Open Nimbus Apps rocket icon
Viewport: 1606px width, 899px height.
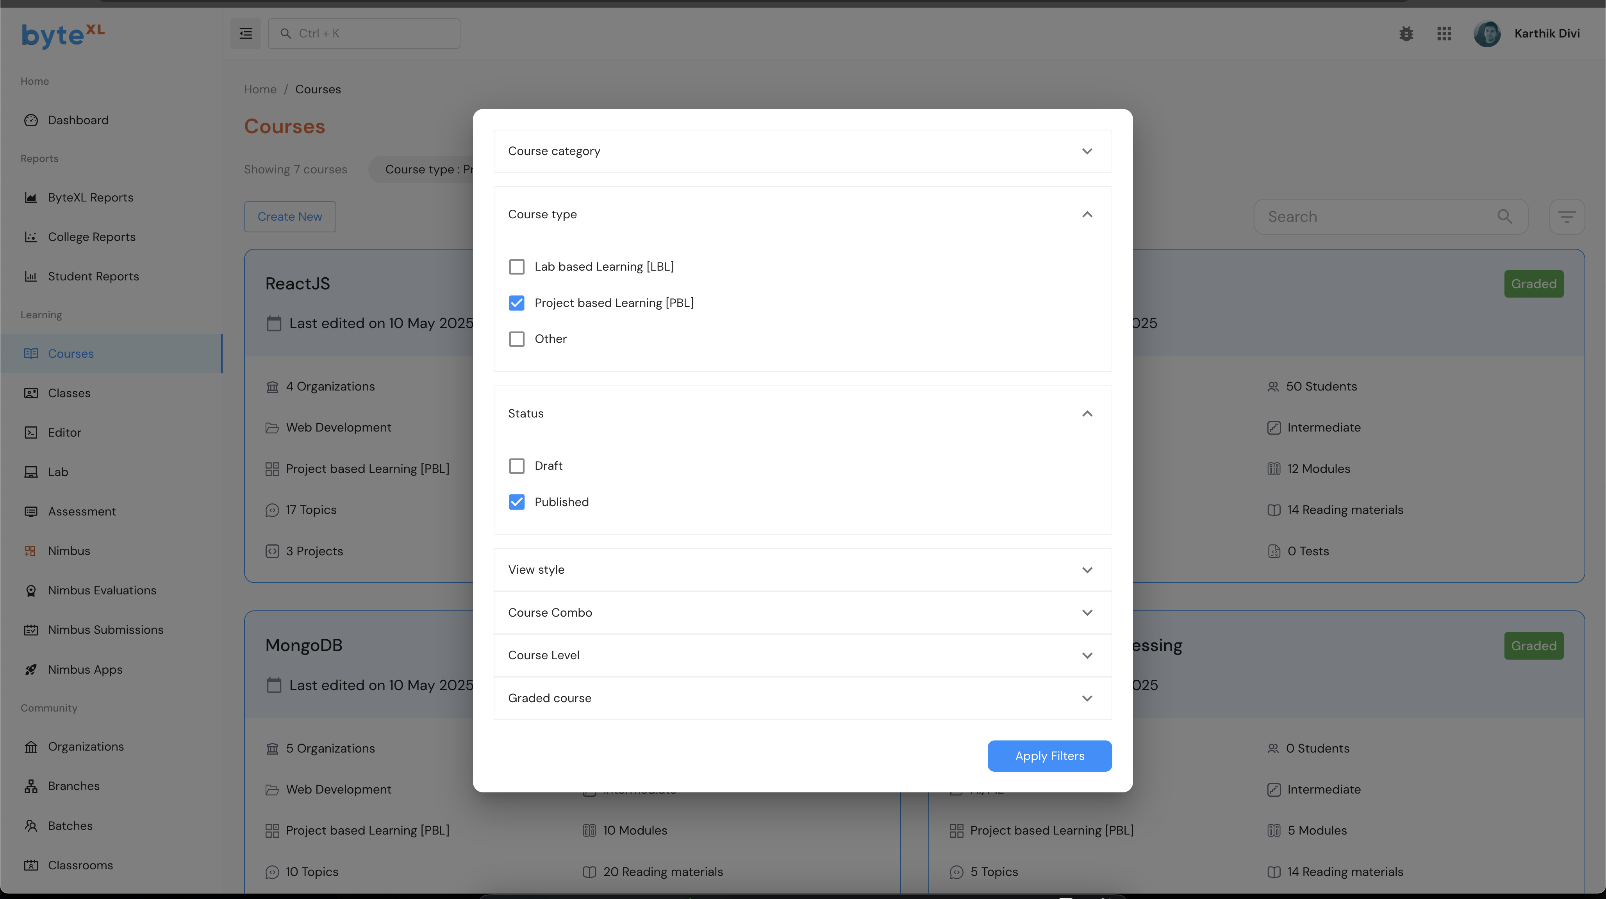click(30, 670)
